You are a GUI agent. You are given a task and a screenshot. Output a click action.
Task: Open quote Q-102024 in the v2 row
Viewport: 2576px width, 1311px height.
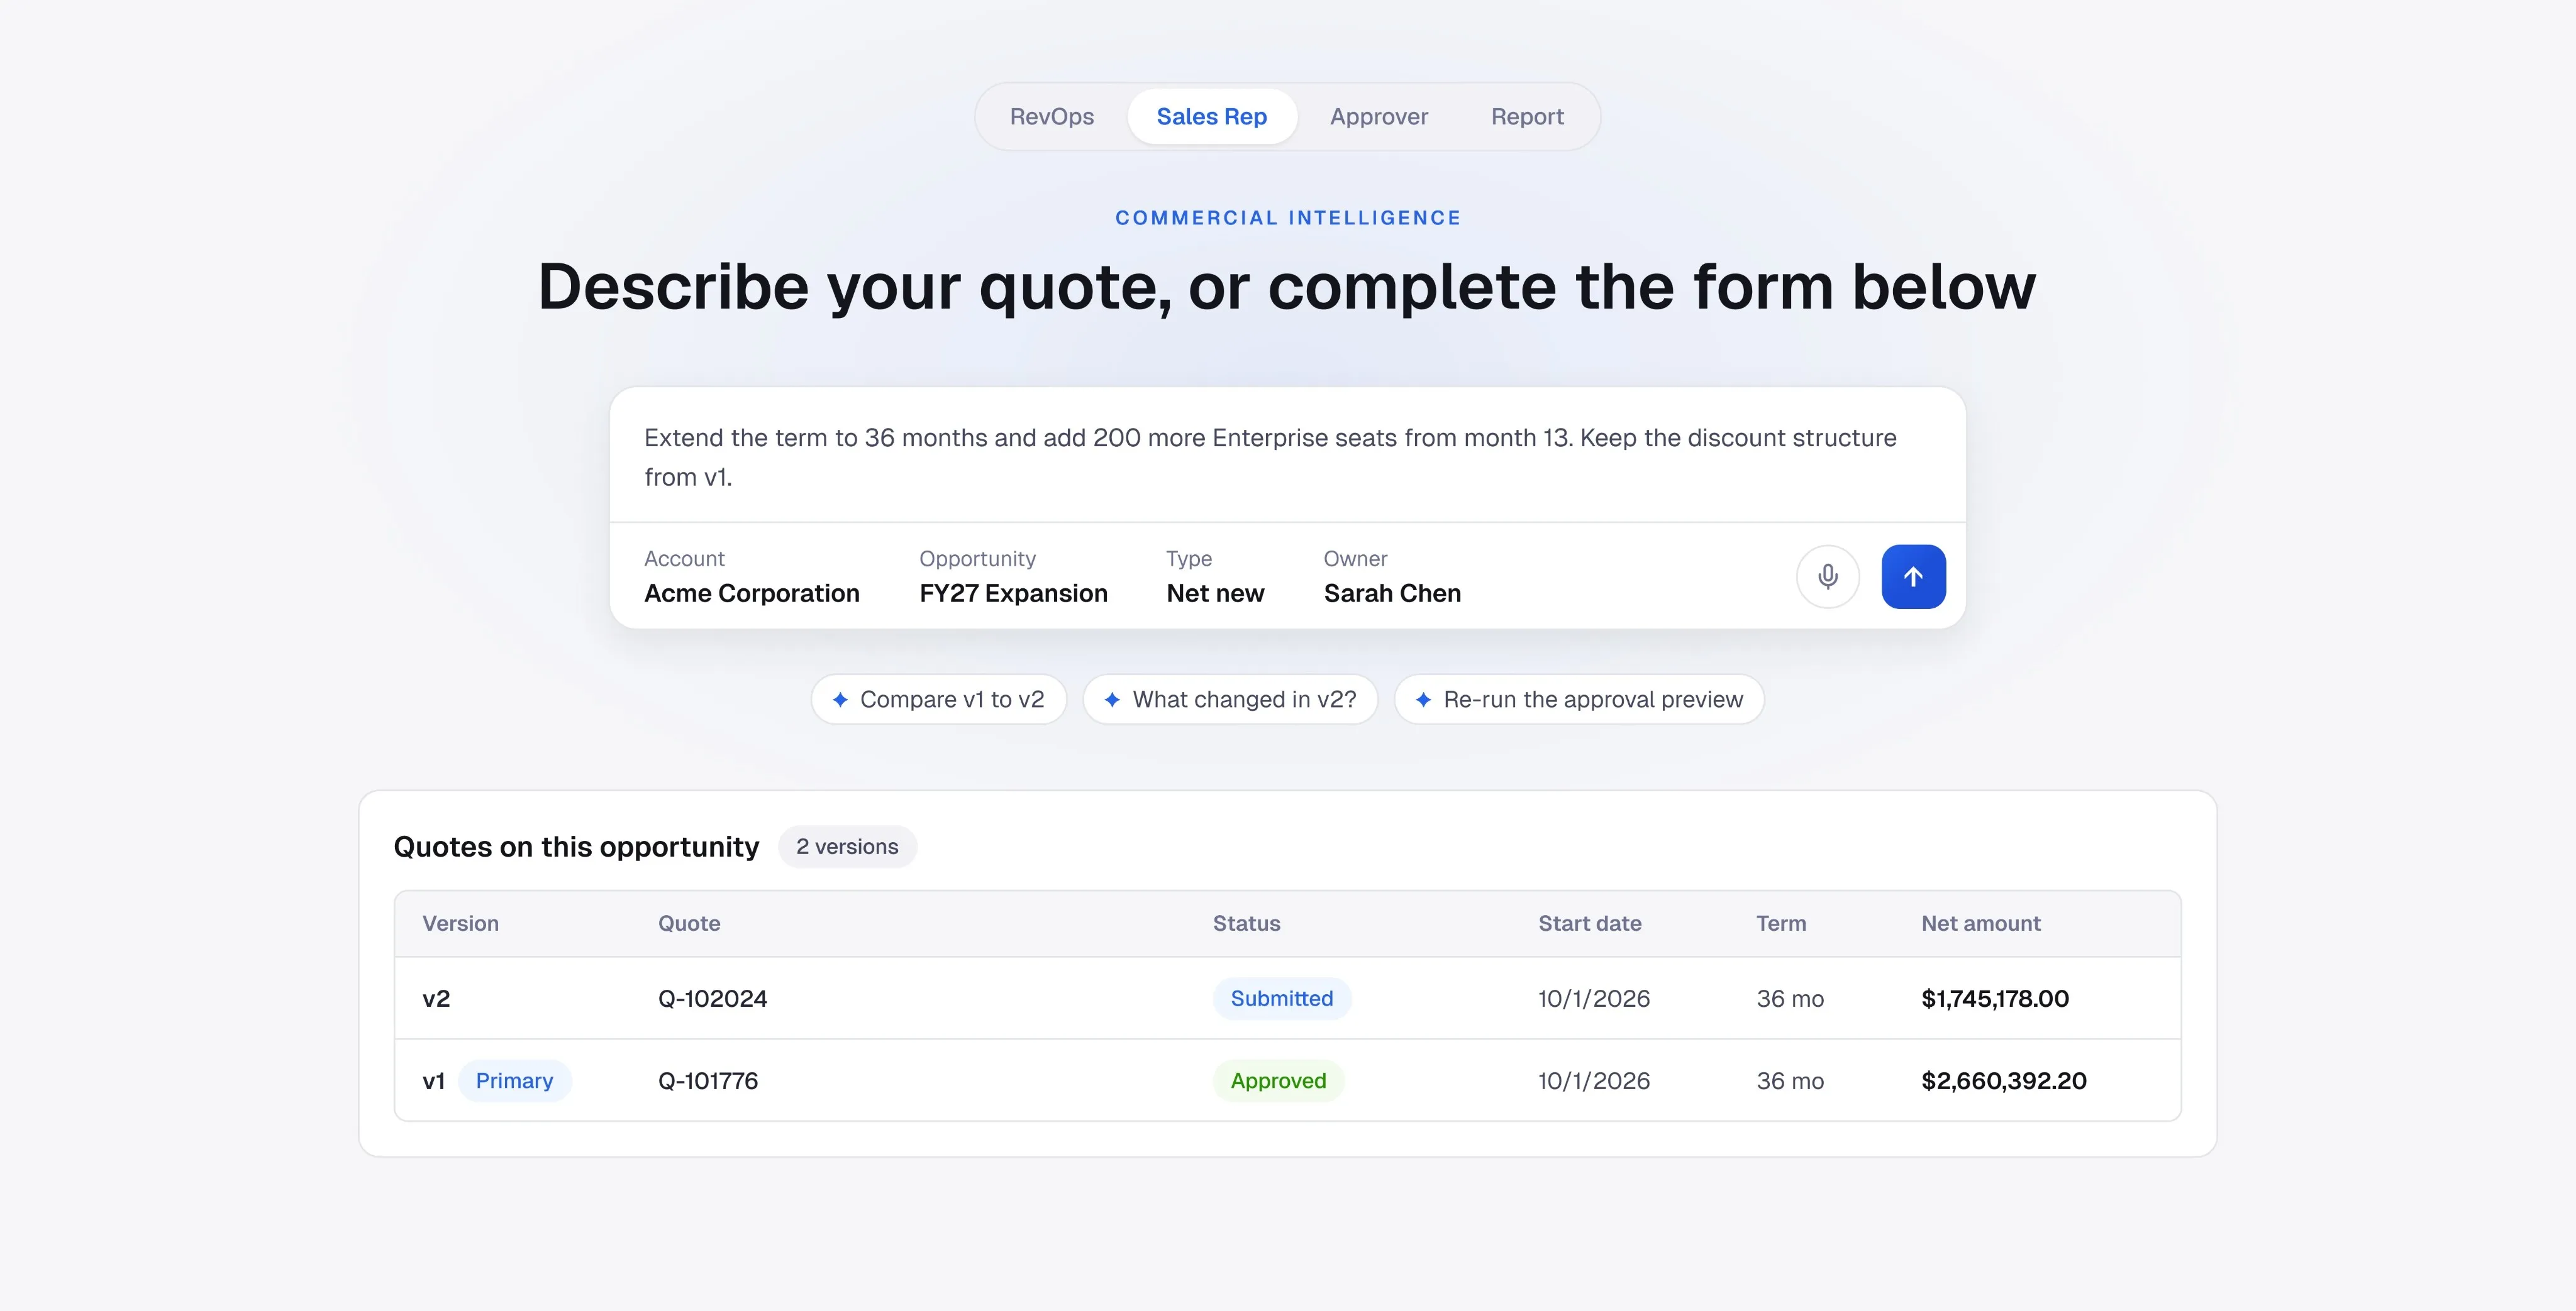click(712, 998)
